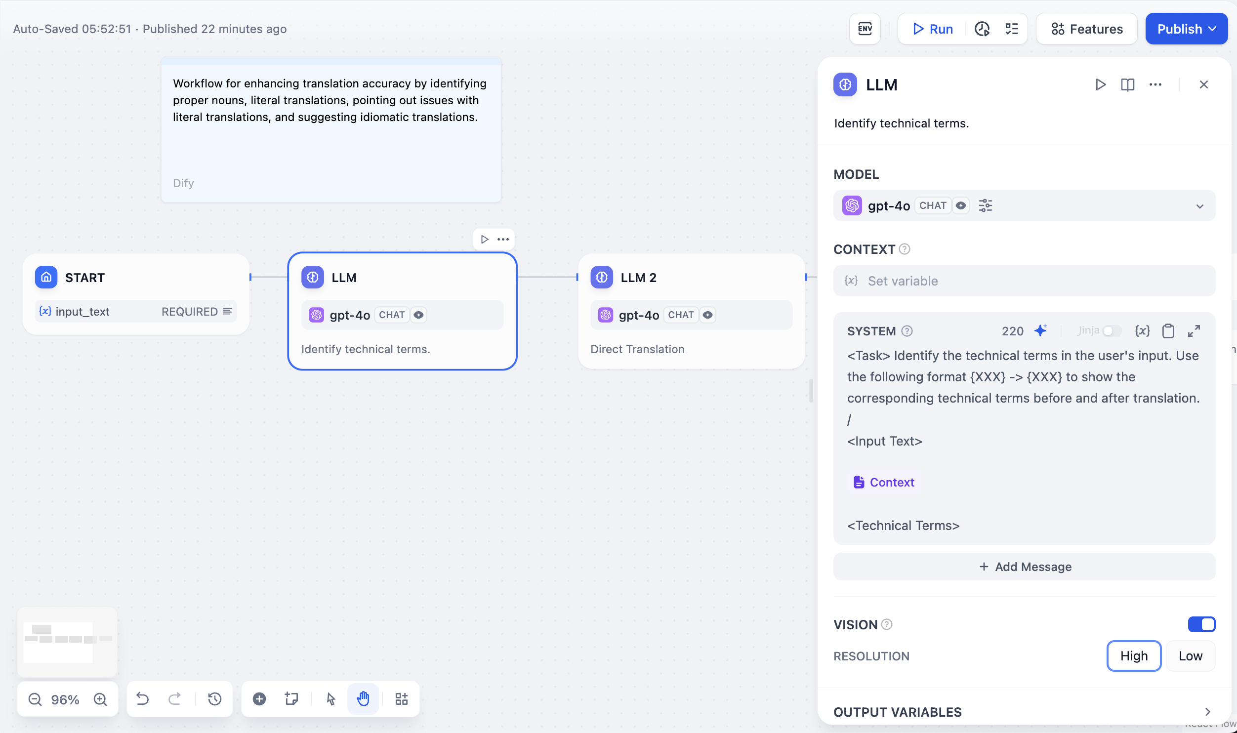Click the add note icon in toolbar
Viewport: 1237px width, 733px height.
coord(291,699)
